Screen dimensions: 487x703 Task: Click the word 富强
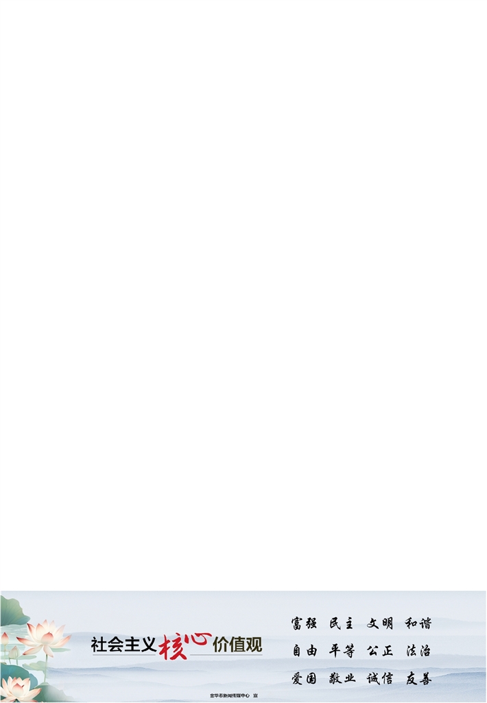pyautogui.click(x=304, y=623)
